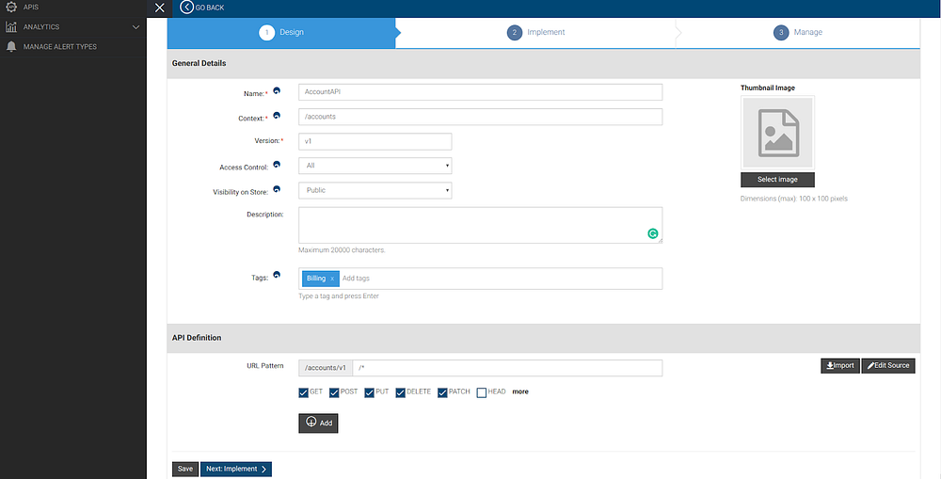Switch to the Implement step tab

point(536,32)
